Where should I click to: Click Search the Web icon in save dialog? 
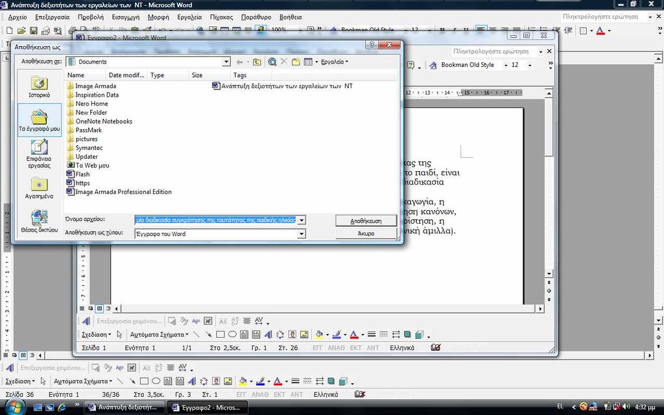(272, 62)
